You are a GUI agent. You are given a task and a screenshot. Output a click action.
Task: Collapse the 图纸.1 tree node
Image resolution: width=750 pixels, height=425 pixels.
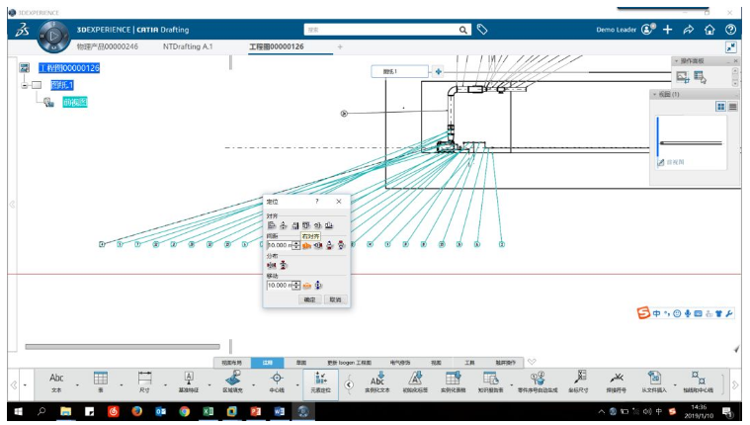pos(24,85)
